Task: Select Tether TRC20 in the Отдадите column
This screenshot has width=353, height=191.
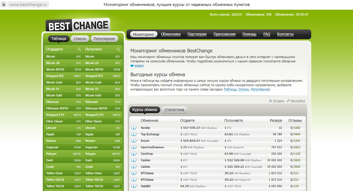Action: [64, 186]
